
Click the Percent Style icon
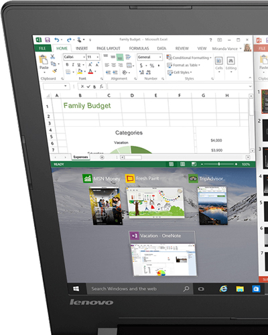click(x=152, y=66)
